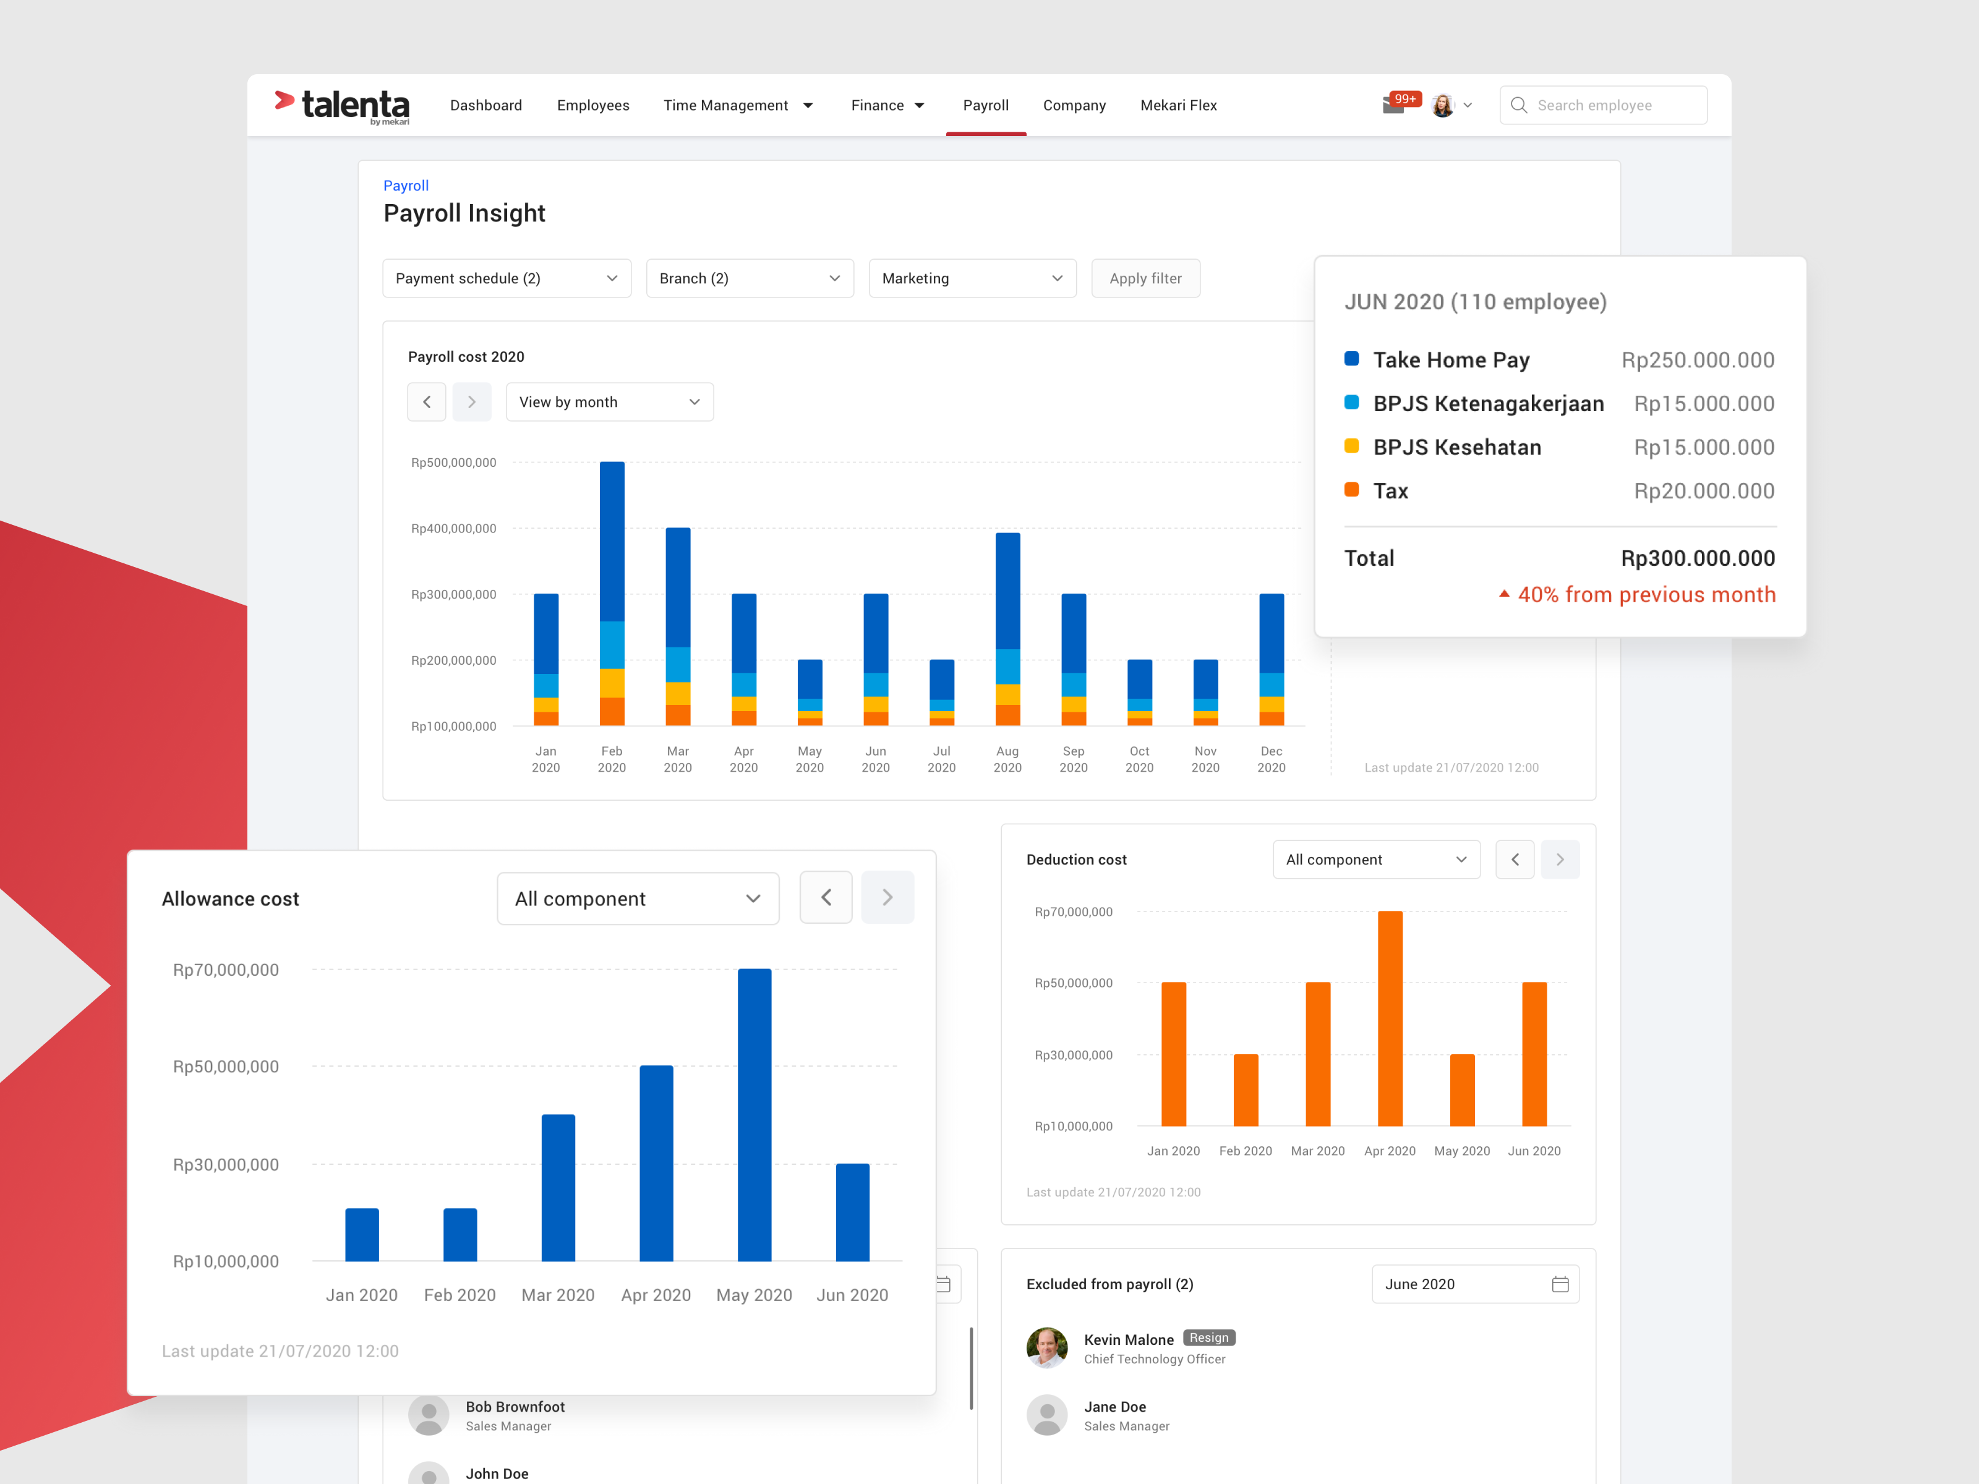Follow the Payroll breadcrumb link
Viewport: 1979px width, 1484px height.
point(405,185)
